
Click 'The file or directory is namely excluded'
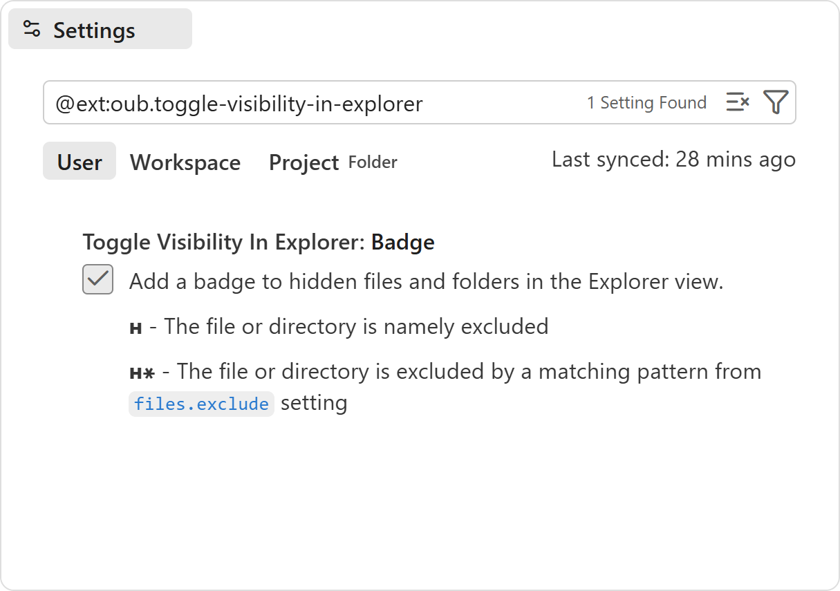pos(356,326)
